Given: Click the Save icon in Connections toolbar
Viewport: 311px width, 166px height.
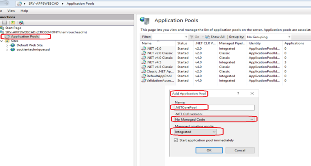Looking at the screenshot, I should point(5,23).
